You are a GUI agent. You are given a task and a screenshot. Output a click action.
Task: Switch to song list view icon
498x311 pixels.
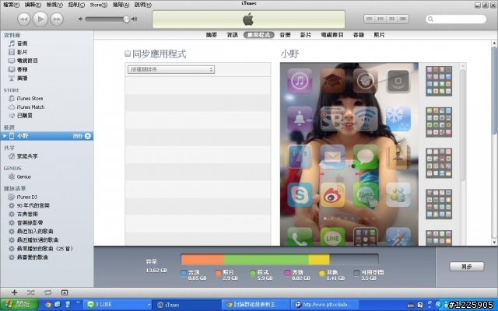370,19
